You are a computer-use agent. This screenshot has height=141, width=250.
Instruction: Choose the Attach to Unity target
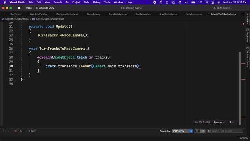[45, 8]
